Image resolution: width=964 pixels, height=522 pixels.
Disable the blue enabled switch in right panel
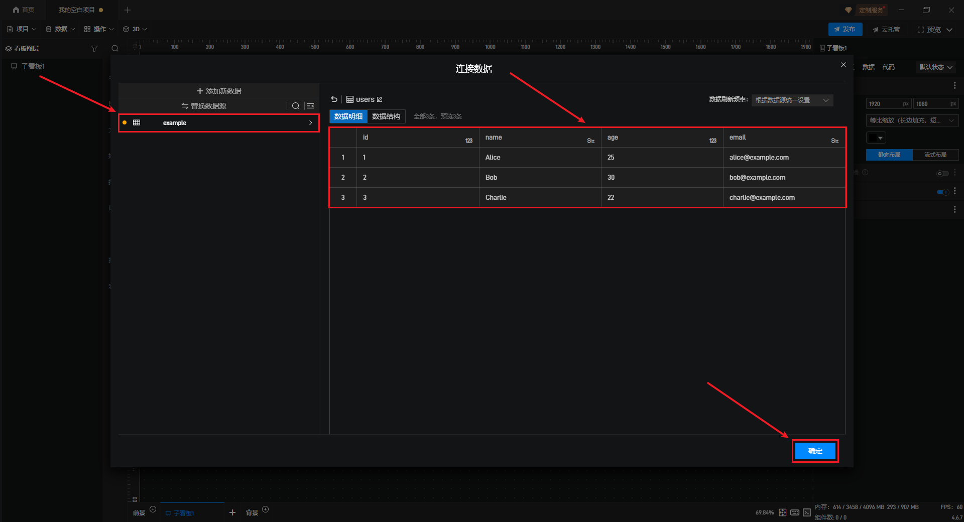click(x=942, y=192)
